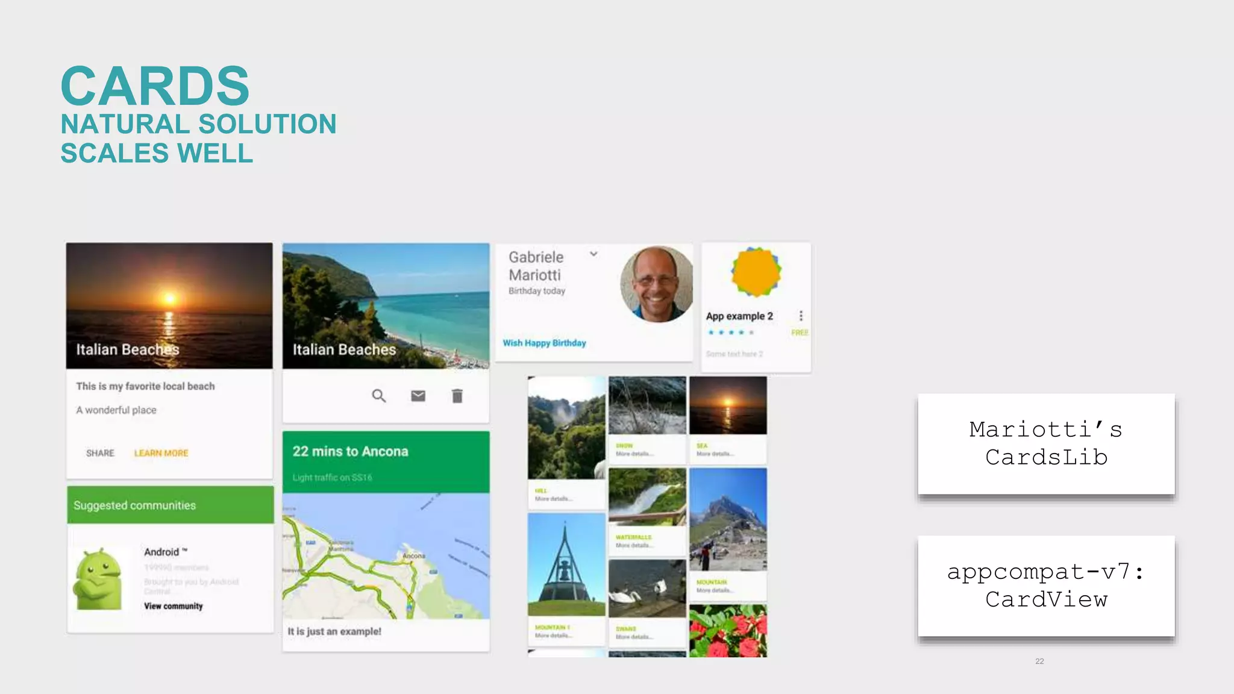Click the Mariotti's CardsLib box
This screenshot has width=1234, height=694.
(x=1046, y=443)
